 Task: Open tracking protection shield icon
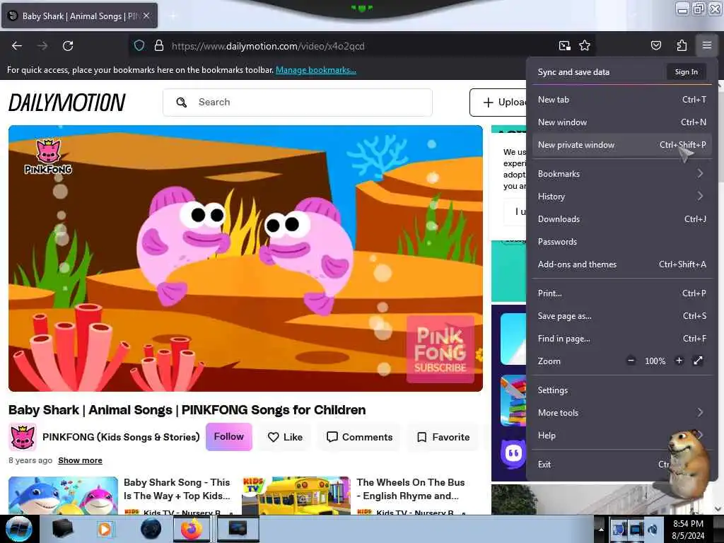139,46
